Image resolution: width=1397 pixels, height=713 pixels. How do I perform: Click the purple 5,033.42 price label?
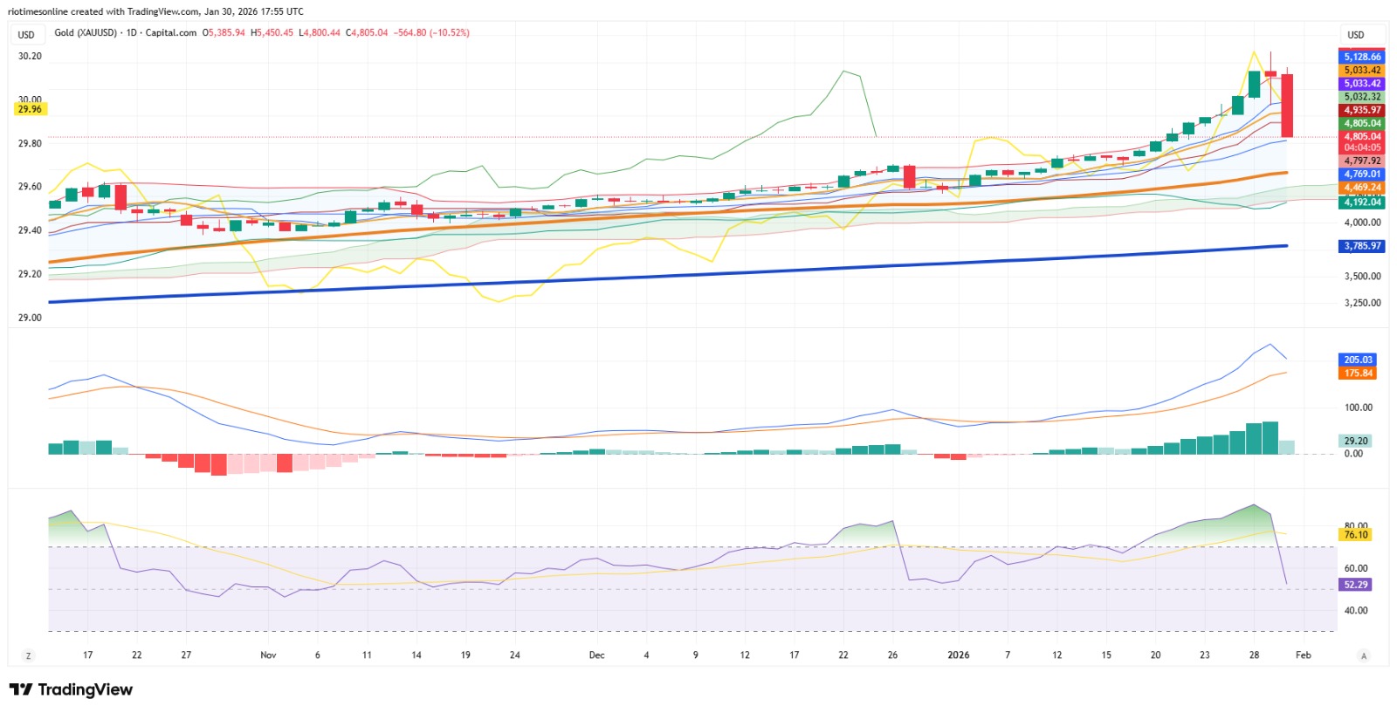1362,84
